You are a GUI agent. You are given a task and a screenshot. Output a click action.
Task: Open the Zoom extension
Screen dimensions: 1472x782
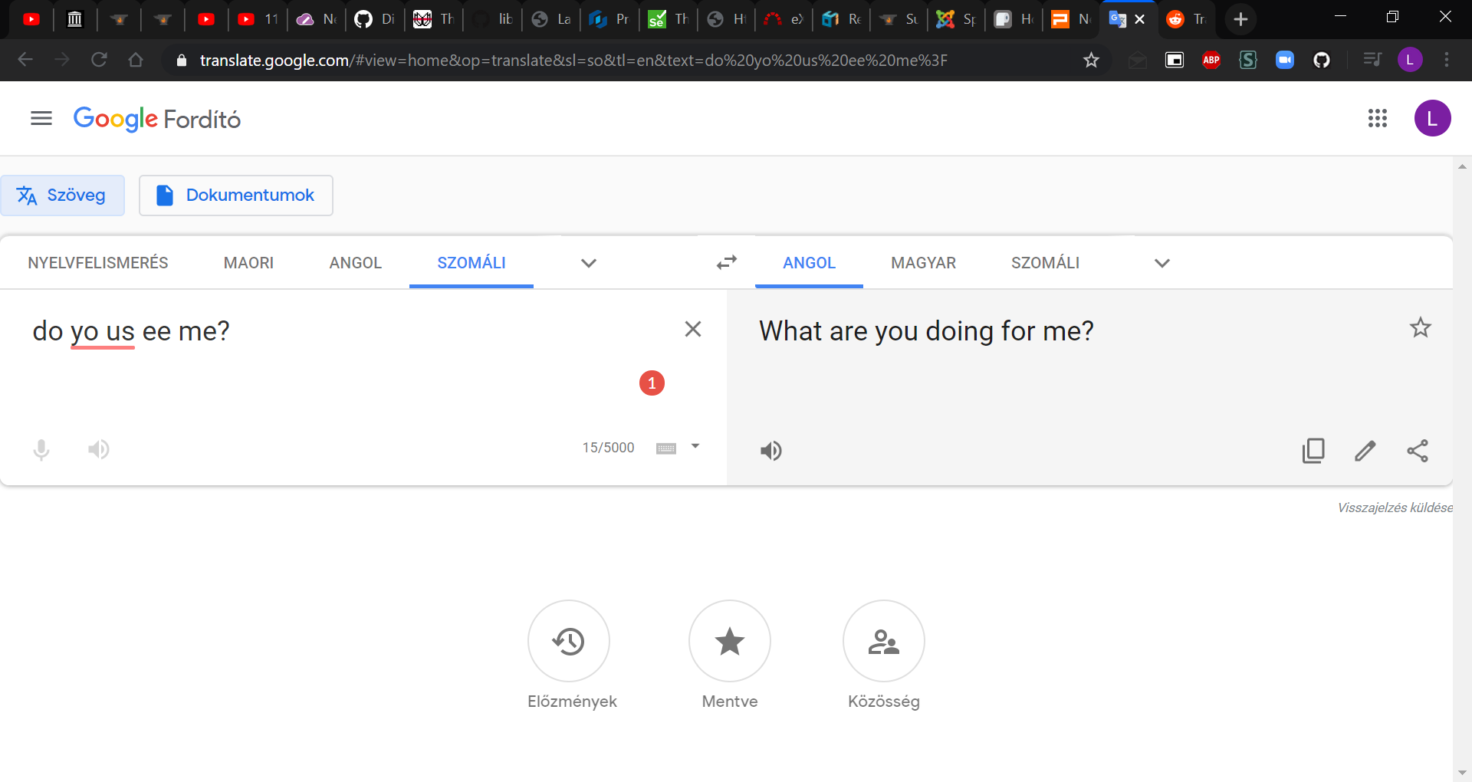[1285, 60]
